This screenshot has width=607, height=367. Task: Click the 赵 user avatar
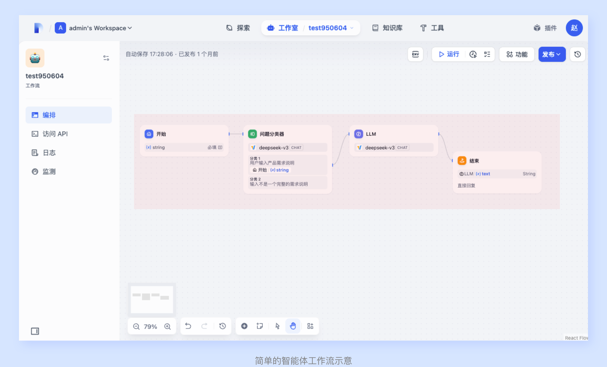point(574,28)
